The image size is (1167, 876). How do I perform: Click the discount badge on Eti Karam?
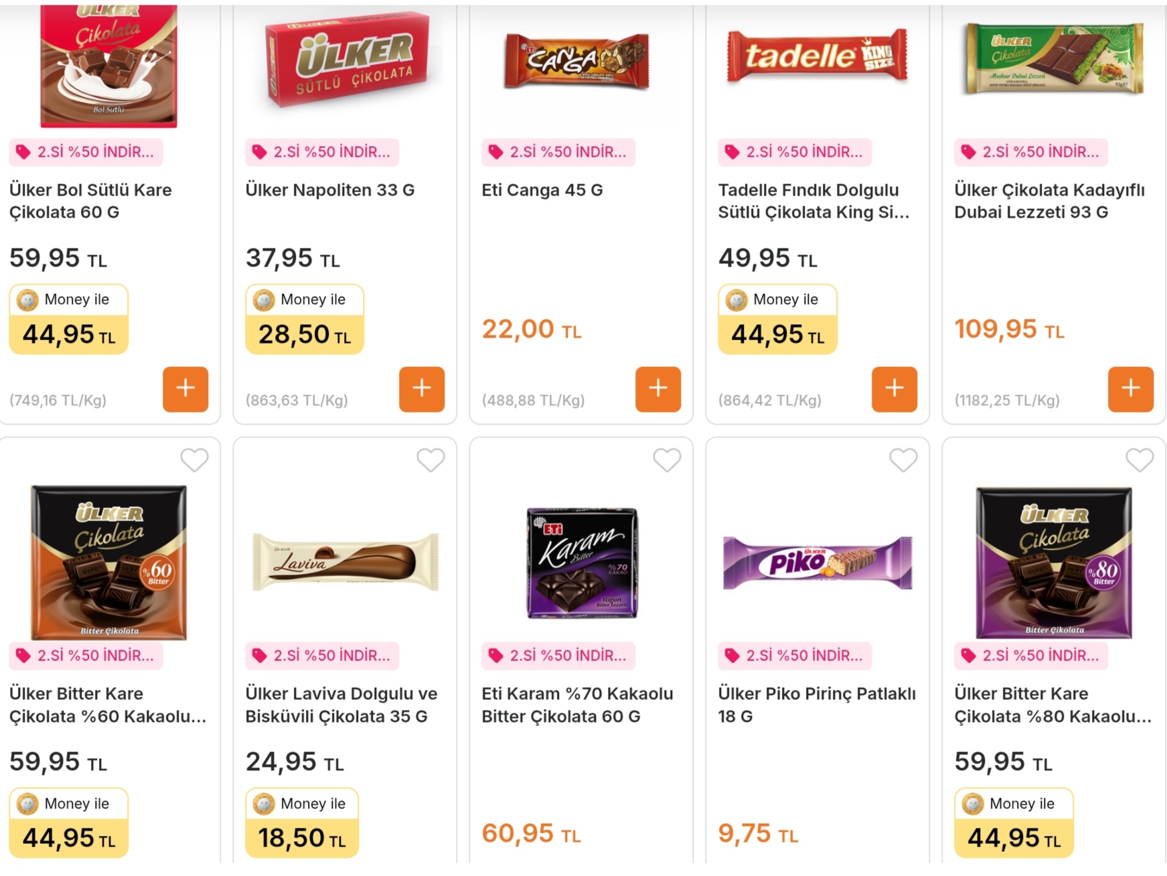(x=558, y=656)
